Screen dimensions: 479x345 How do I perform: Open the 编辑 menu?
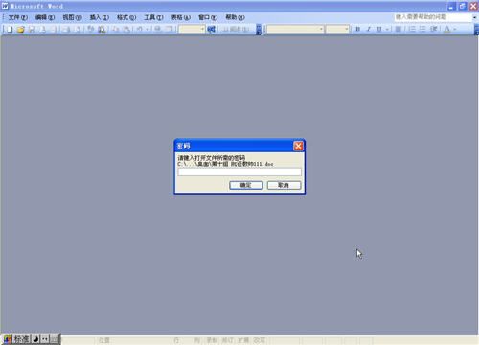pyautogui.click(x=45, y=17)
